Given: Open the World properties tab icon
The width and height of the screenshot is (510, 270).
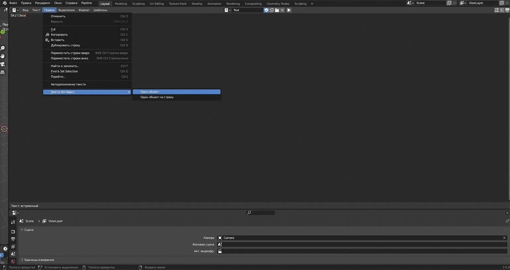Looking at the screenshot, I should (13, 261).
